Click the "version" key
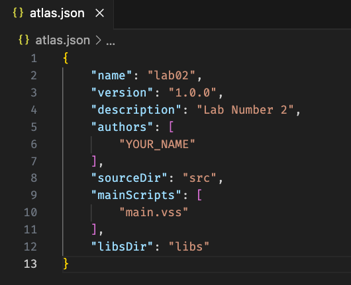The width and height of the screenshot is (351, 285). pos(122,93)
